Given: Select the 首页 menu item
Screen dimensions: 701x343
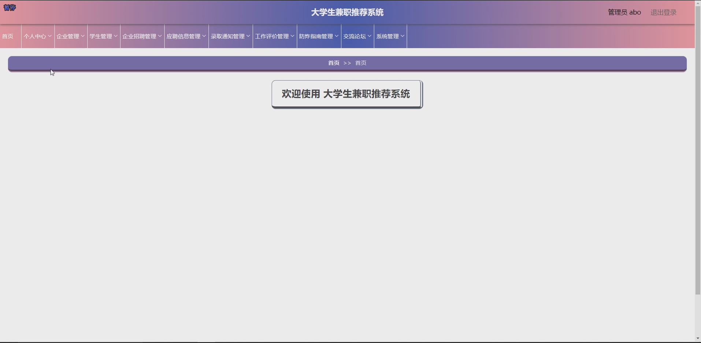Looking at the screenshot, I should [x=7, y=36].
